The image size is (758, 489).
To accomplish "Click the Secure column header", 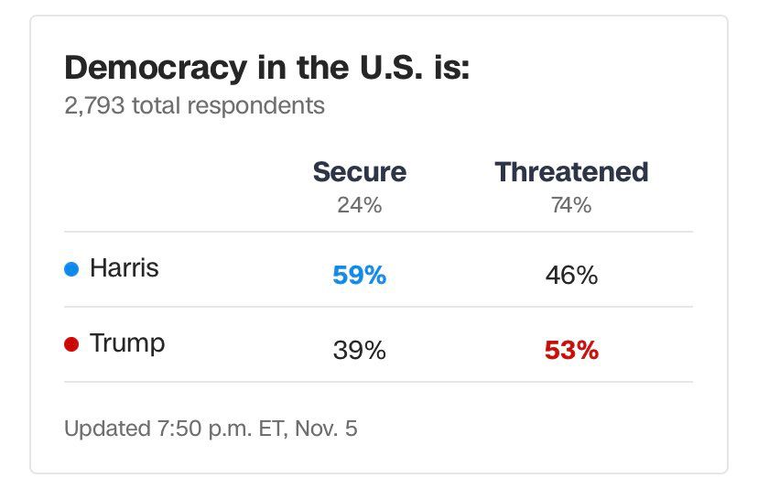I will tap(359, 171).
